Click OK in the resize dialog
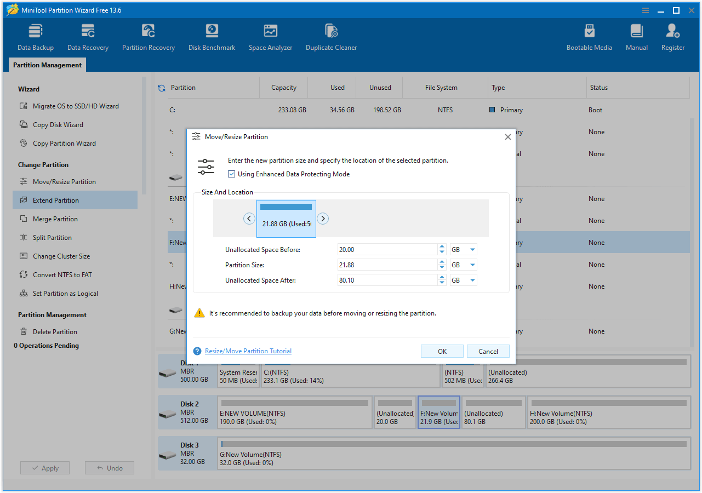 click(x=442, y=352)
